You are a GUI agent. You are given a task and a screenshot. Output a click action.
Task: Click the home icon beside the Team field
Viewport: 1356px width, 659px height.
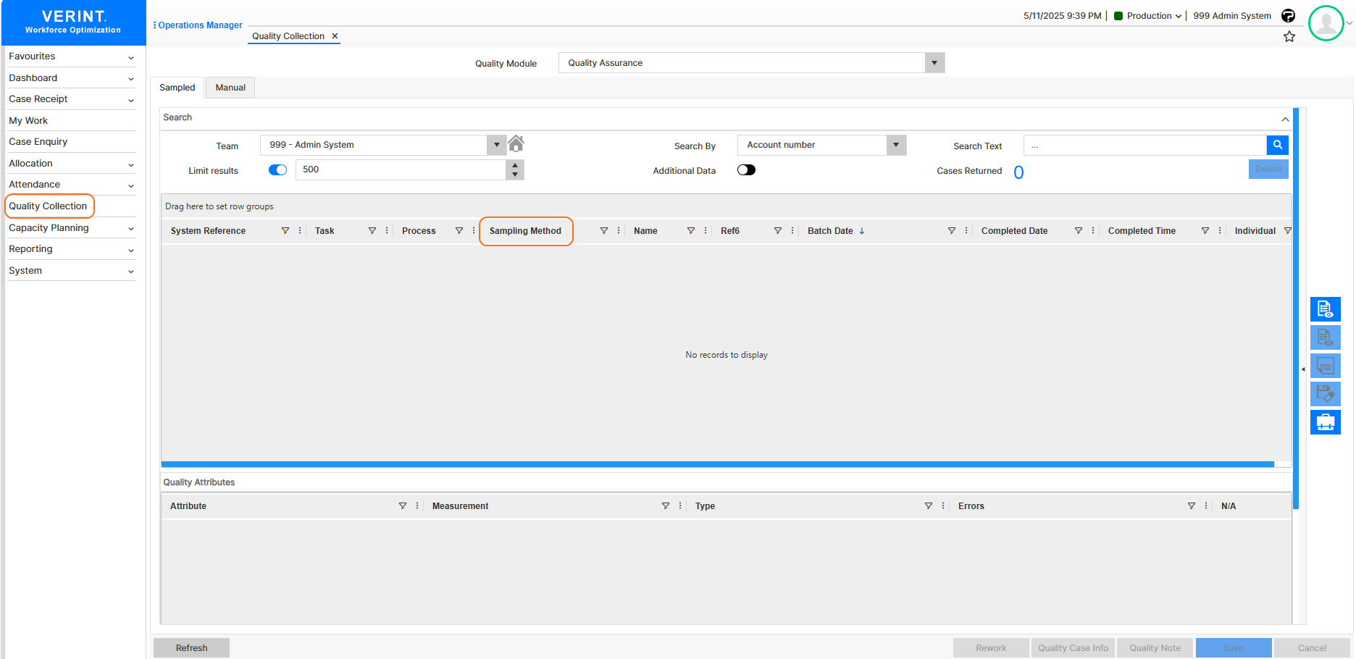(516, 143)
